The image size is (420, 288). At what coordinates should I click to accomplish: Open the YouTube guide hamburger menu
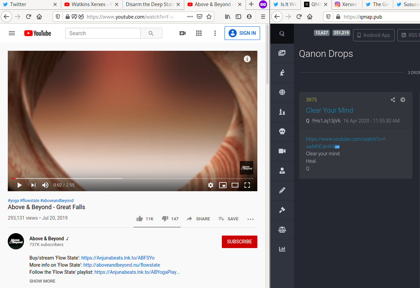click(12, 33)
